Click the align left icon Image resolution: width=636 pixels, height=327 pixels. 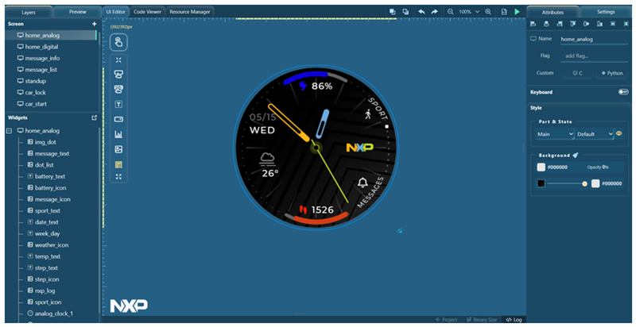[x=533, y=25]
